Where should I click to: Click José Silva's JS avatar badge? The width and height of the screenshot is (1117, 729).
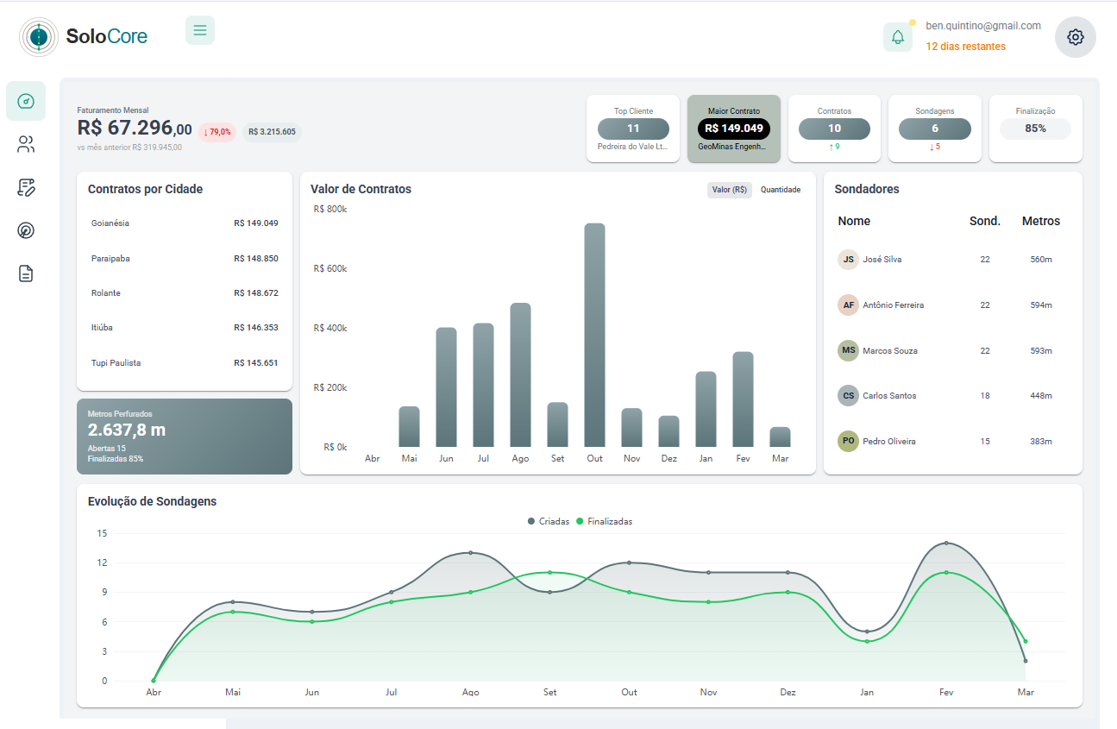848,259
